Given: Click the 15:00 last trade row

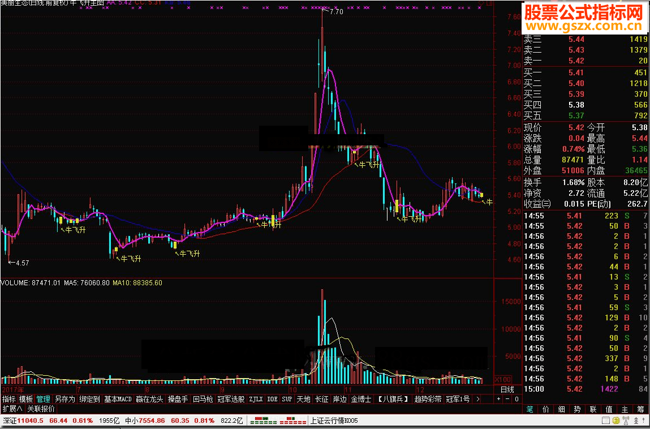Looking at the screenshot, I should 586,389.
